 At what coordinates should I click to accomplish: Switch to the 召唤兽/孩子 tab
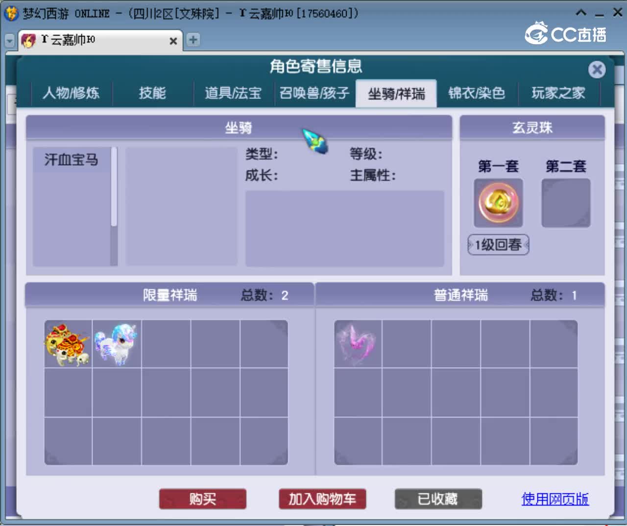(x=314, y=93)
